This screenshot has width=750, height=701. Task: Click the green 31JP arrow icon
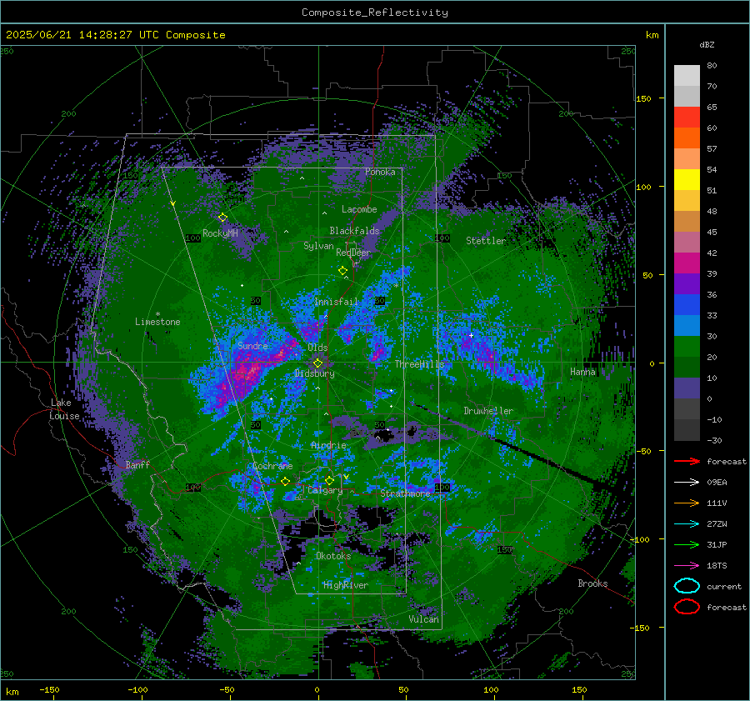[687, 544]
